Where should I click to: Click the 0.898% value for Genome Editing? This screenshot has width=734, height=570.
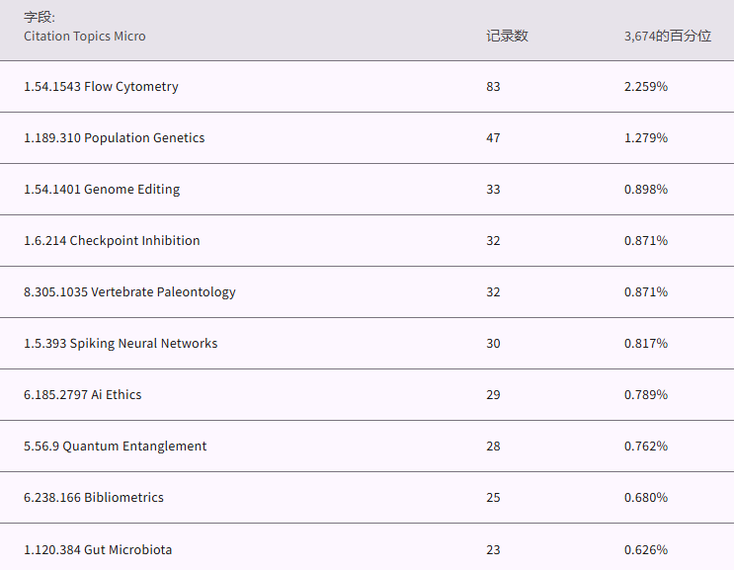point(646,190)
